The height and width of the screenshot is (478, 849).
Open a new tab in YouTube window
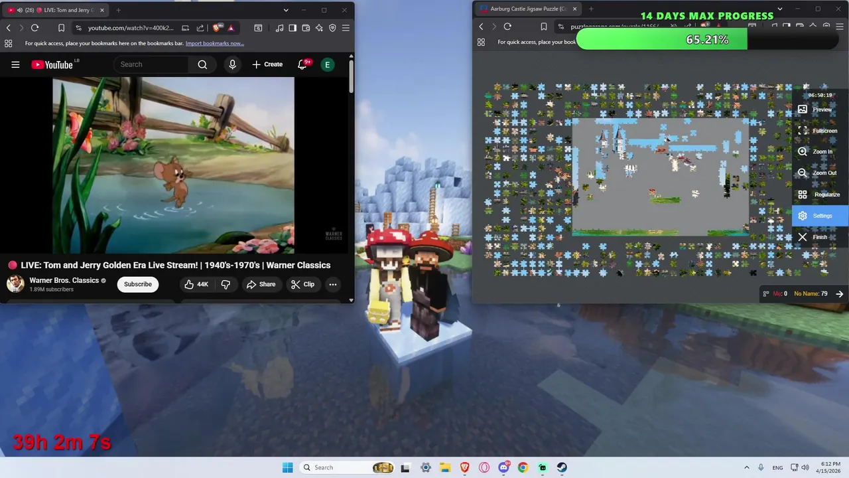click(x=118, y=10)
